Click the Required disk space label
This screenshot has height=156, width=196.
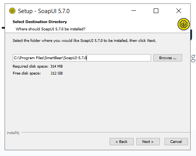(x=30, y=66)
